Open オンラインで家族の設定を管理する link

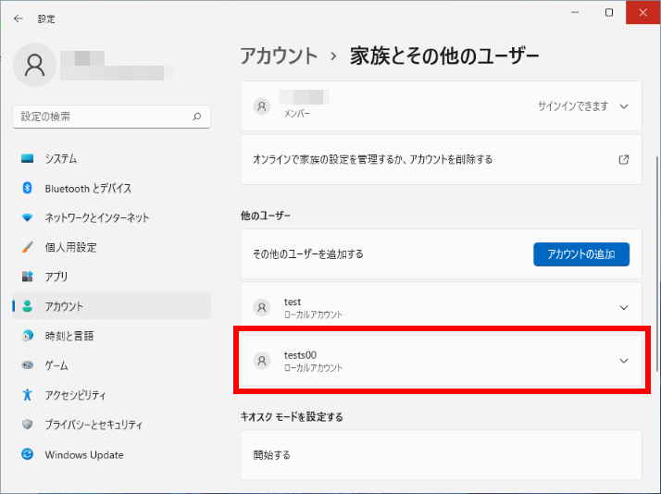coord(442,160)
